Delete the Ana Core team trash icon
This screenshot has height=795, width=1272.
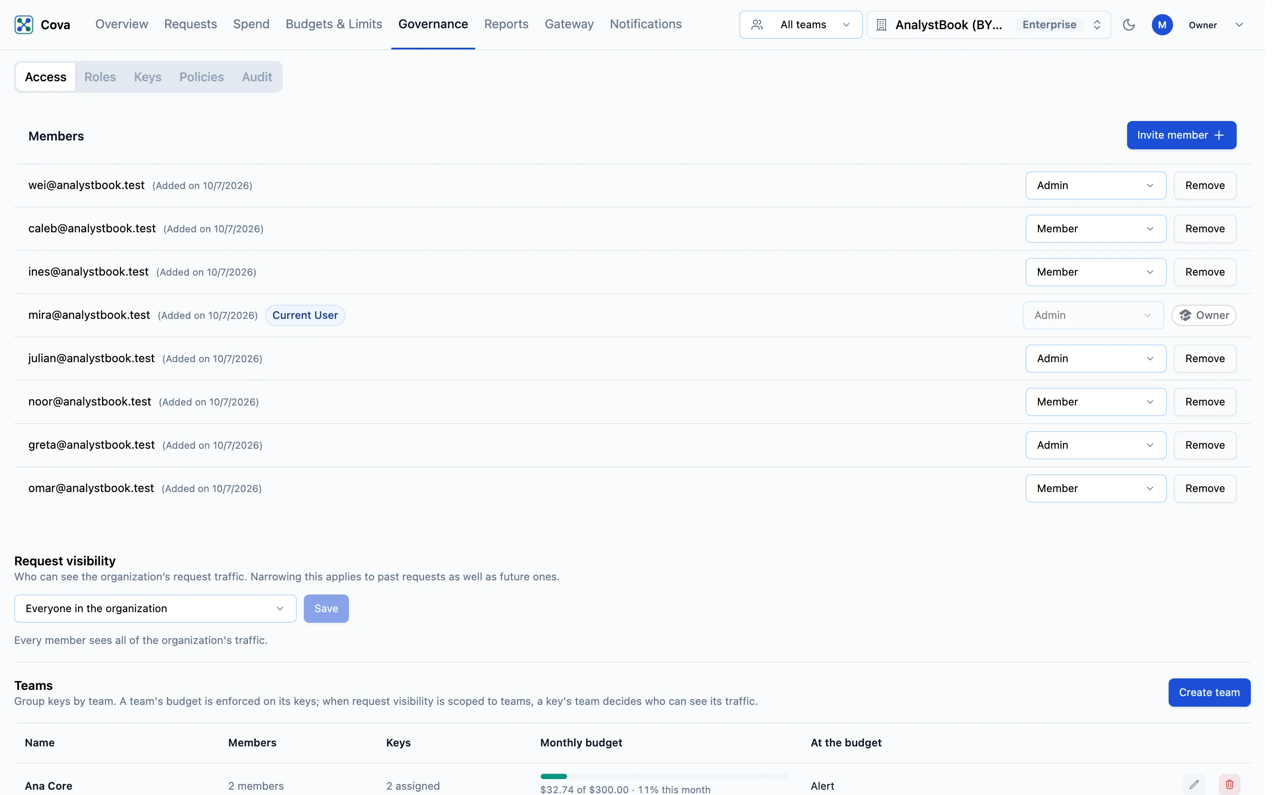click(x=1230, y=784)
